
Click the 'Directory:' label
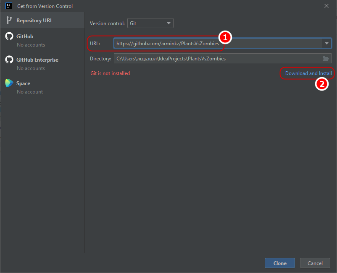click(x=100, y=59)
